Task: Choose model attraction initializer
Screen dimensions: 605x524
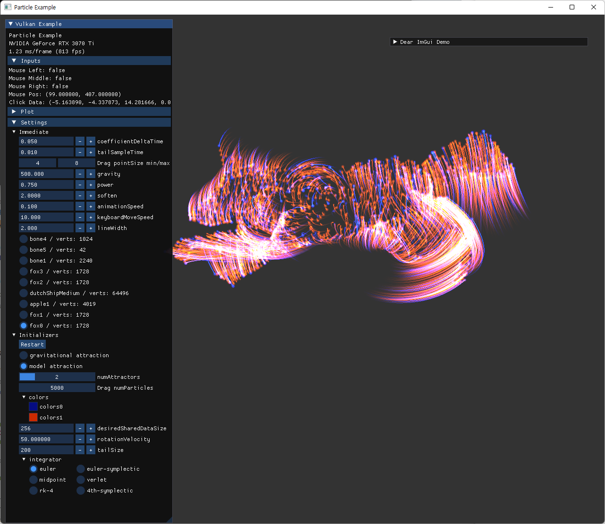Action: tap(24, 366)
